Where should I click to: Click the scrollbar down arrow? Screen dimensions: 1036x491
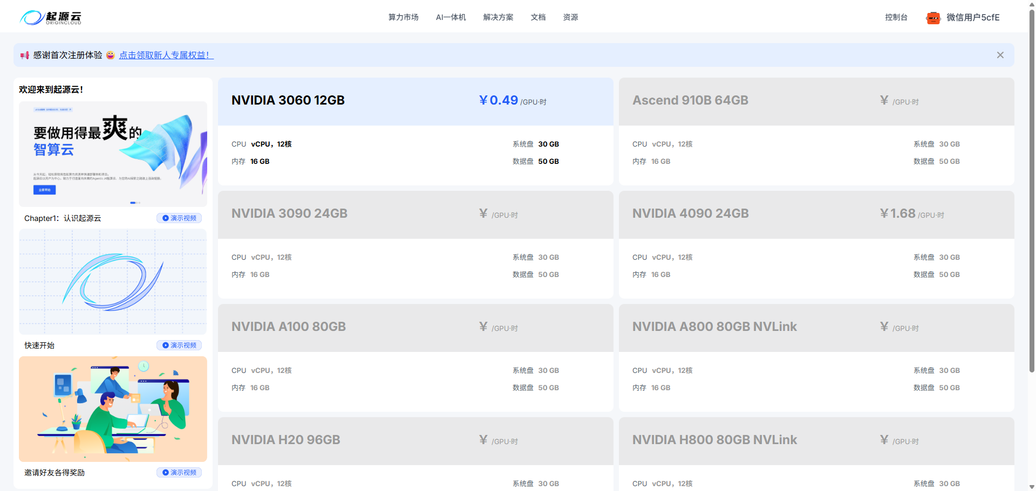(1032, 487)
